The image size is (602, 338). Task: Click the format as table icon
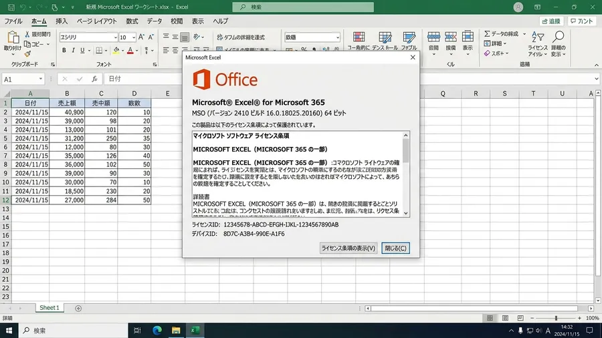tap(385, 37)
